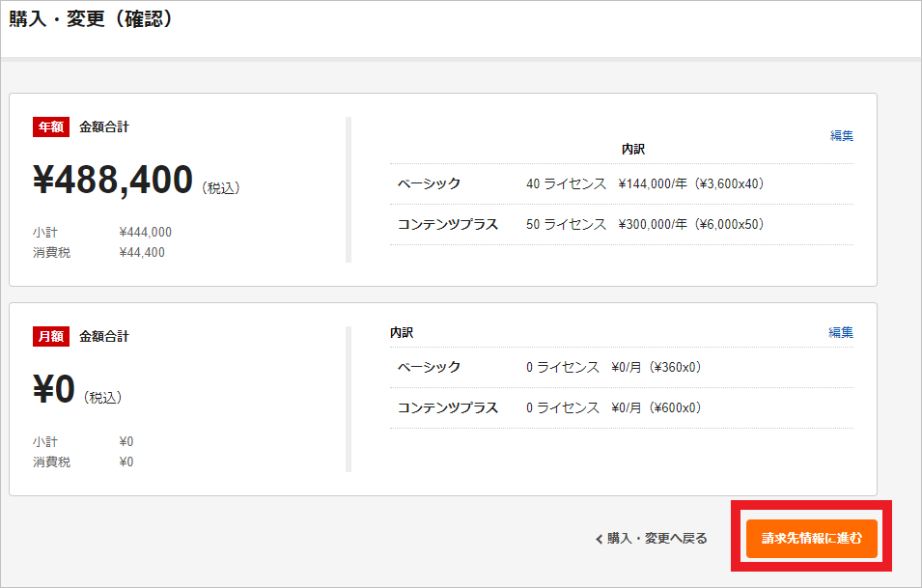Click the 請求先情報に進む orange button

811,538
